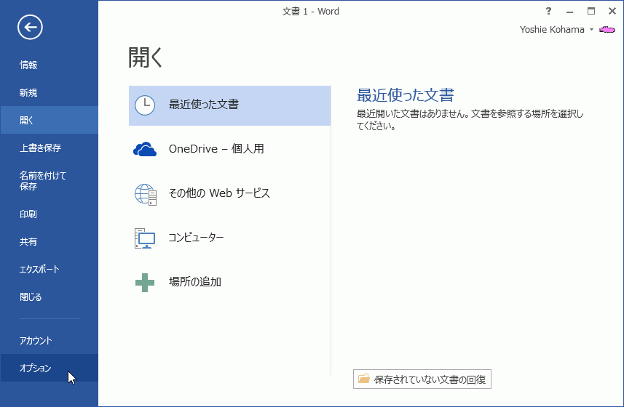
Task: Click the back arrow circle icon
Action: coord(31,28)
